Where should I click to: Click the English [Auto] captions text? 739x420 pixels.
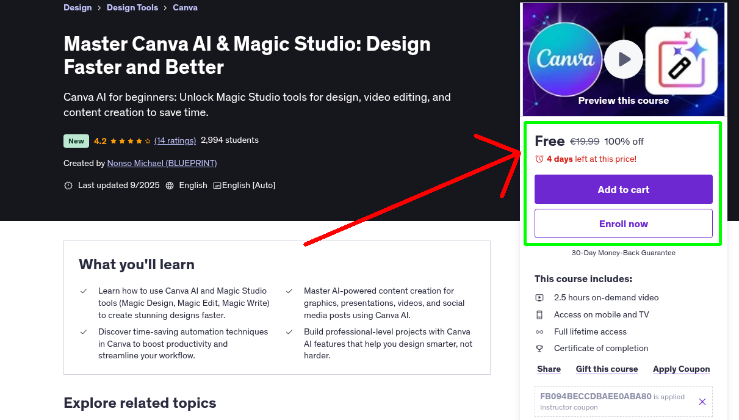pos(248,185)
